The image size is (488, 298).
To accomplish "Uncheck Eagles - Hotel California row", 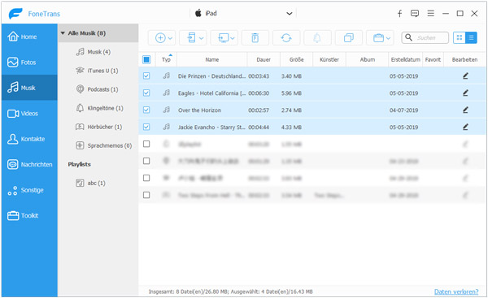I will click(x=146, y=93).
